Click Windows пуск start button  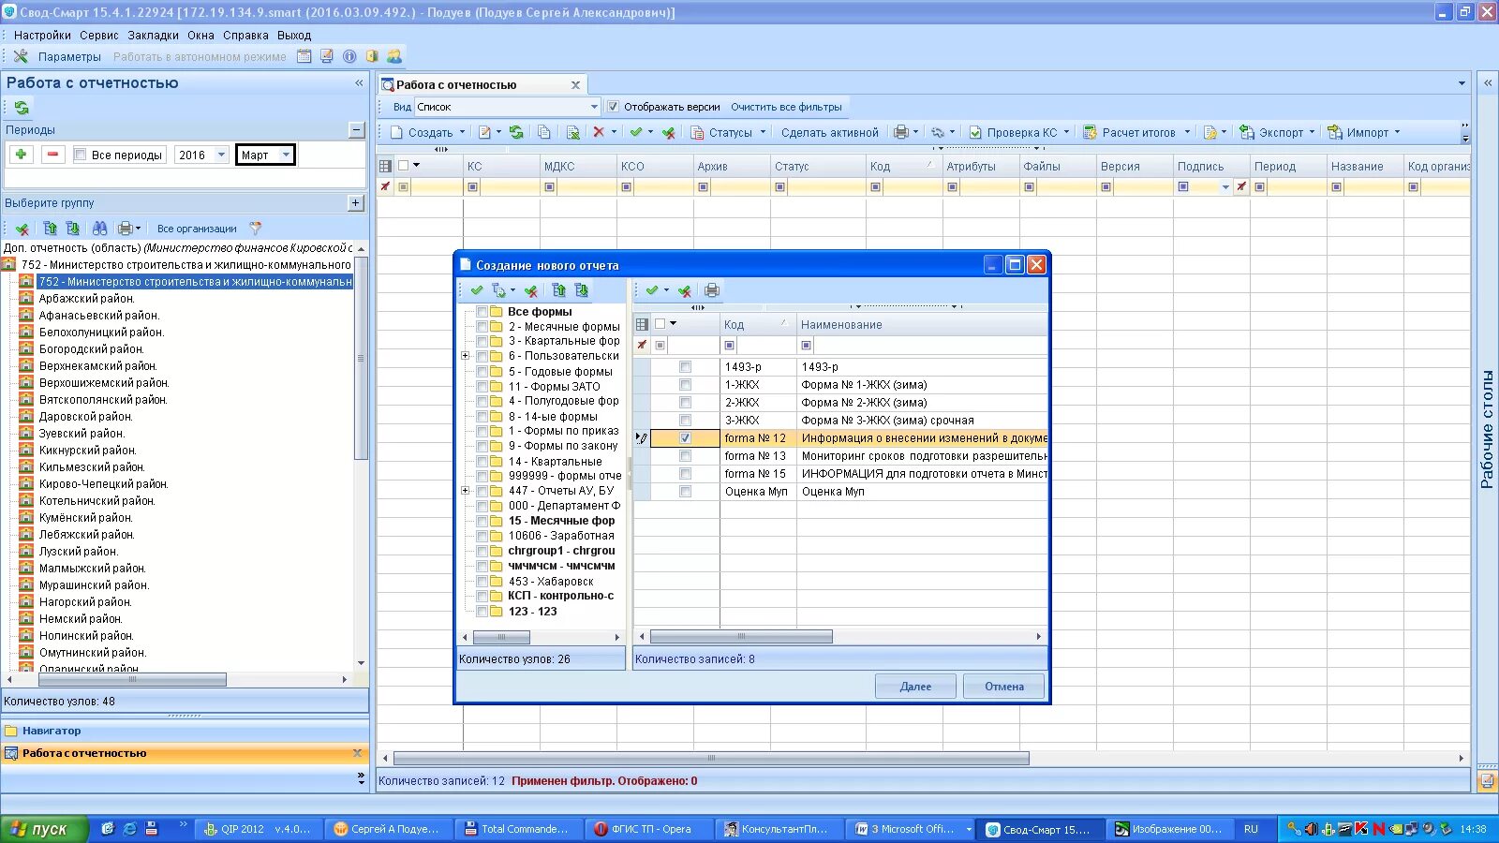[x=44, y=829]
